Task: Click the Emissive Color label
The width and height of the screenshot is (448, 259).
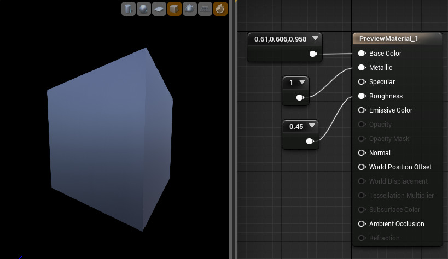Action: point(391,110)
